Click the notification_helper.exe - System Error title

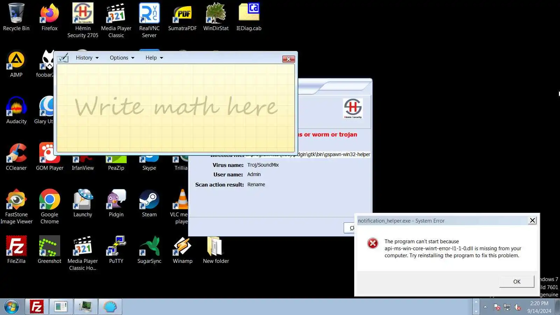(401, 221)
